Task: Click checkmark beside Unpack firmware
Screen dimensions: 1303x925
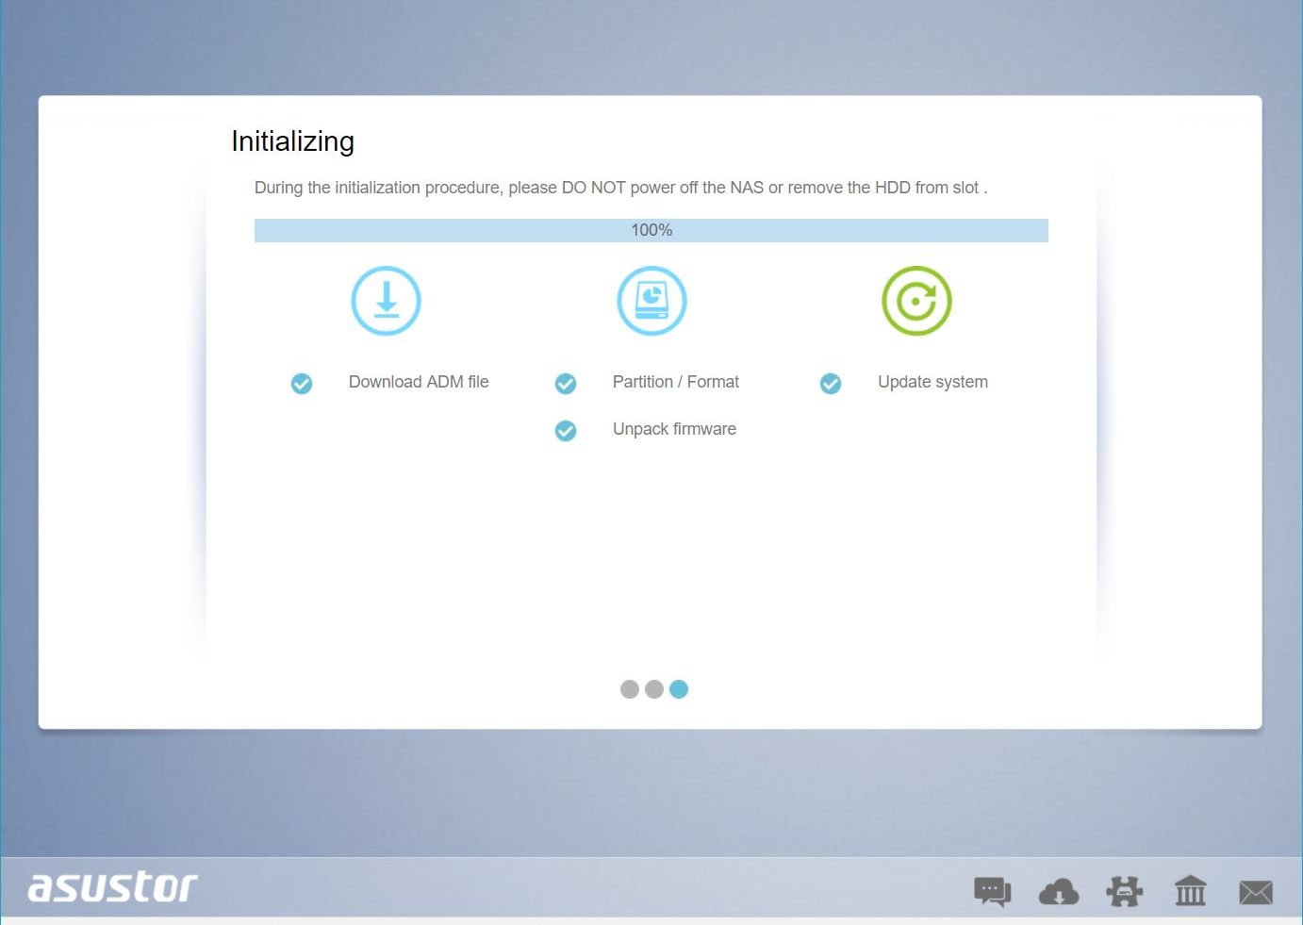Action: (x=566, y=430)
